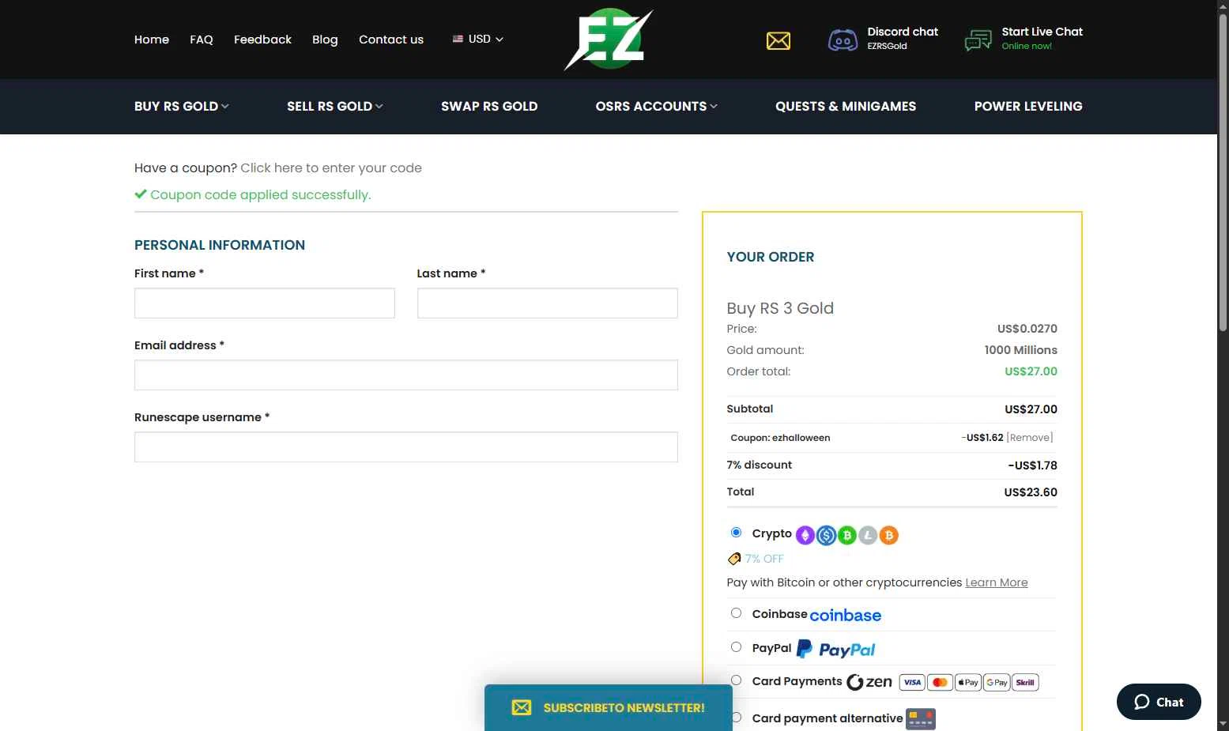1229x731 pixels.
Task: Click the 1000 Millions gold amount
Action: pos(1020,350)
